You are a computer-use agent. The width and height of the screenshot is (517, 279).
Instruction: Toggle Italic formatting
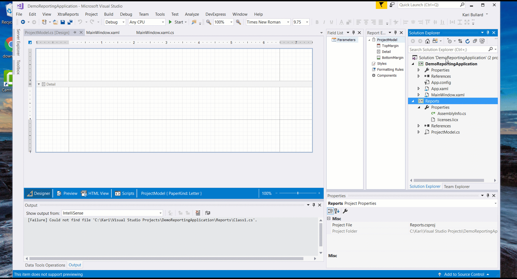324,22
